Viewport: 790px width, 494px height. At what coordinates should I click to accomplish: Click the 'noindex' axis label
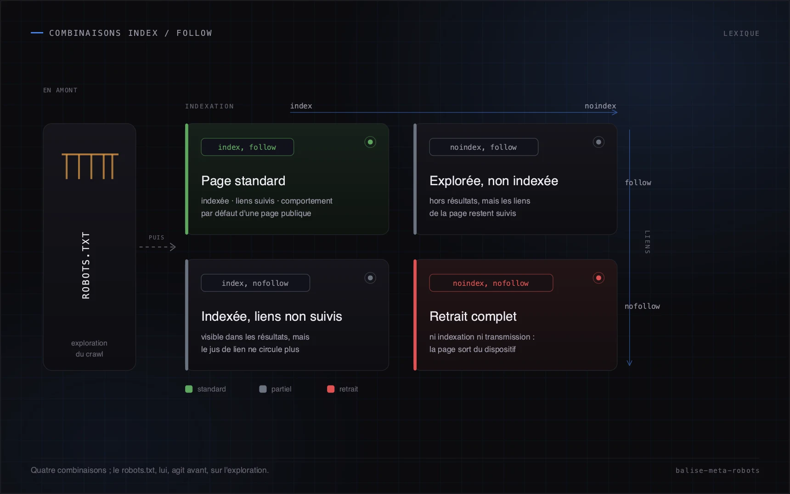coord(600,106)
